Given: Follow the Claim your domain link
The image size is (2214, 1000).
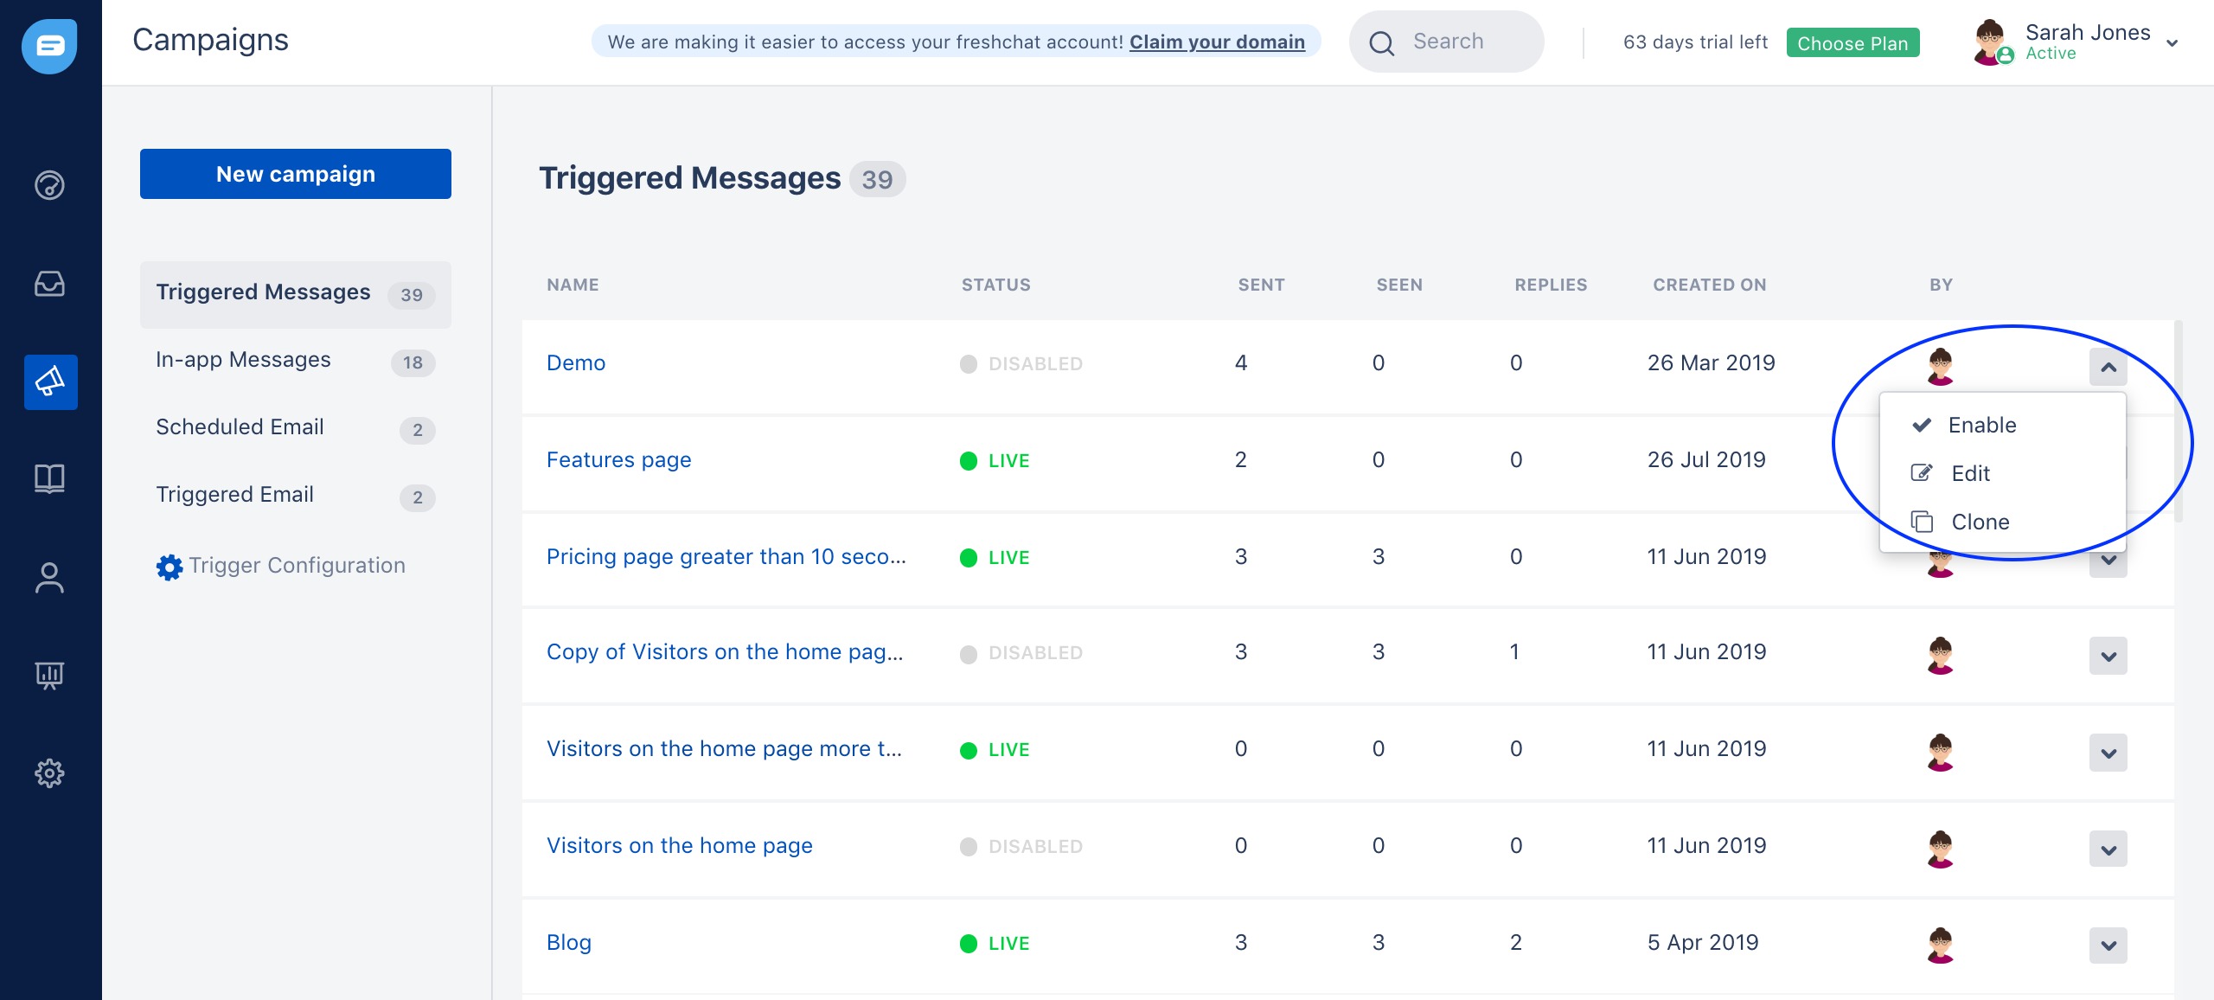Looking at the screenshot, I should click(x=1217, y=42).
